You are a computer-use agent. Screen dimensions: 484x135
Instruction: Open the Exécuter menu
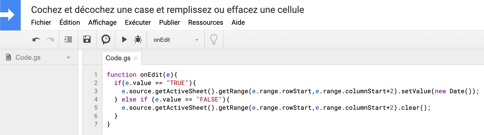[x=138, y=23]
